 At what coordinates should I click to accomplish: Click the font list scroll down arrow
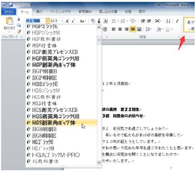click(x=99, y=163)
